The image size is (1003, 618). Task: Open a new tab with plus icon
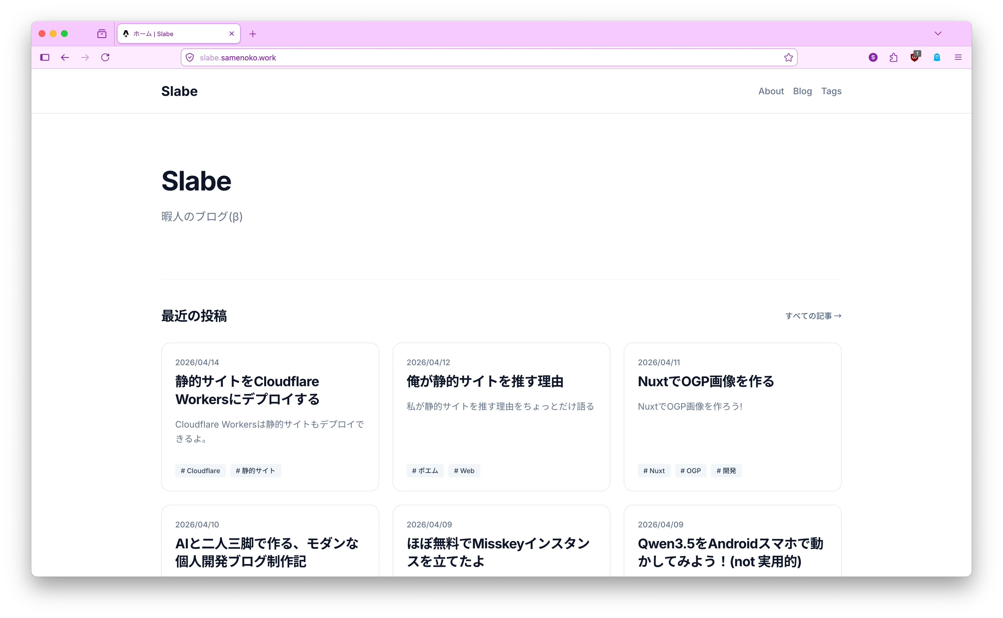click(253, 34)
